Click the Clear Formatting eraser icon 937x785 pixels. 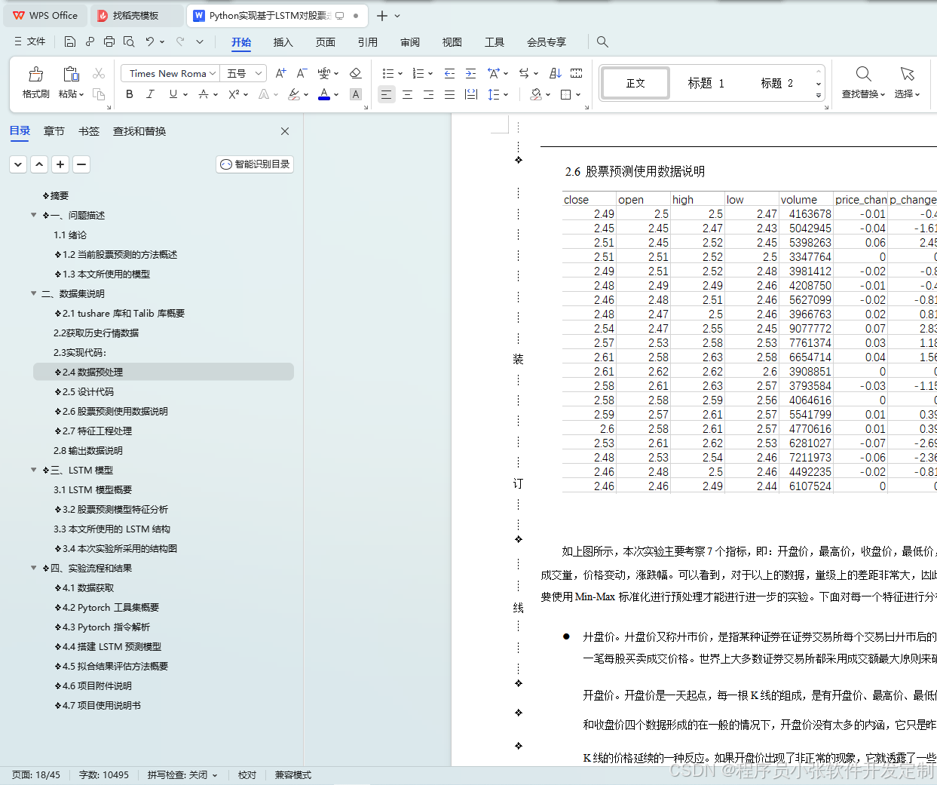pyautogui.click(x=356, y=73)
